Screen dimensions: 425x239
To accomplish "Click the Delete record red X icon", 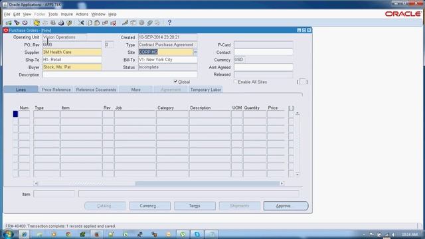I will tap(114, 23).
